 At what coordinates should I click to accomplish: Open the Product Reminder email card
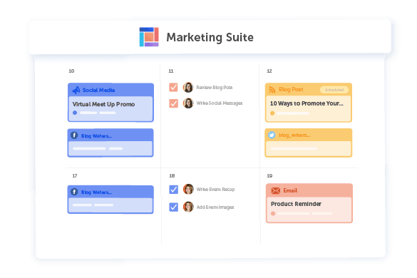point(309,203)
